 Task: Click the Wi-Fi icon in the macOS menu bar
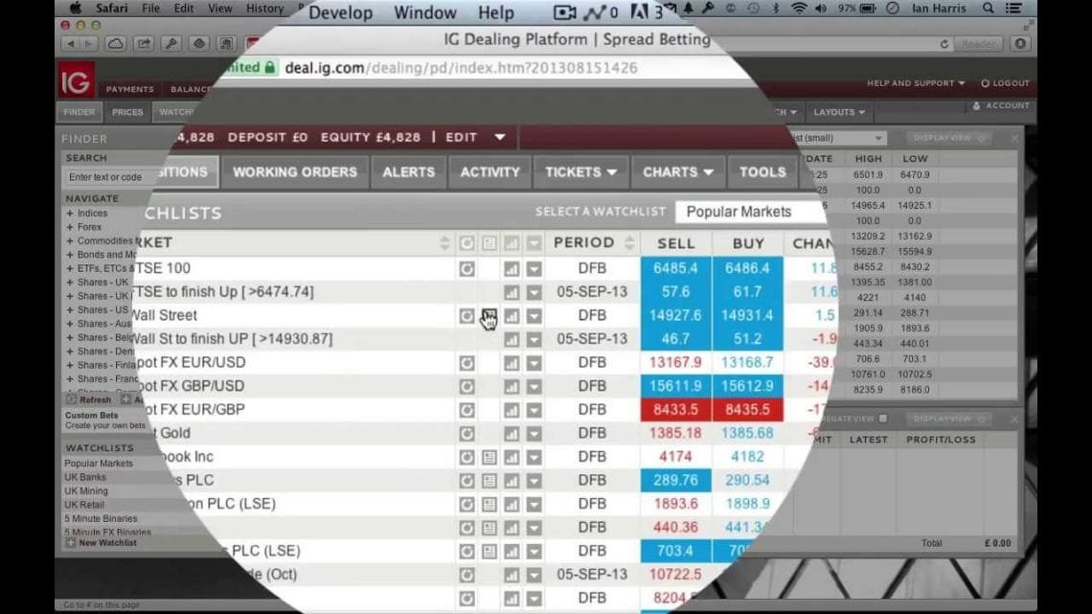click(x=798, y=9)
